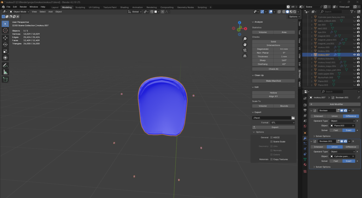This screenshot has width=362, height=198.
Task: Enable the ASCII export checkbox
Action: click(271, 137)
